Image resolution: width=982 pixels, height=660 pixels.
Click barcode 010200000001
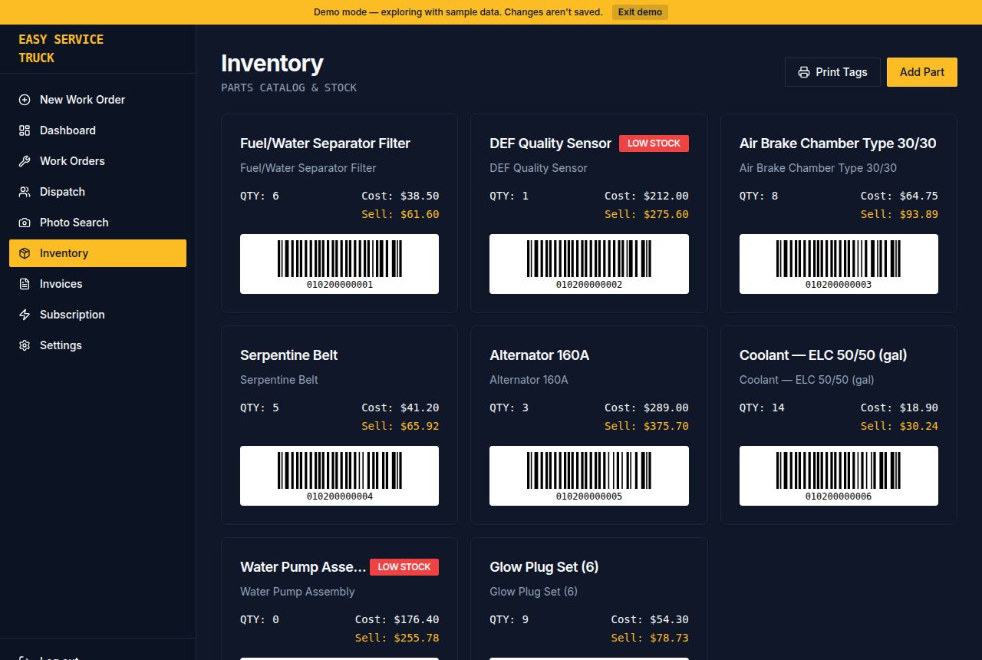click(339, 264)
